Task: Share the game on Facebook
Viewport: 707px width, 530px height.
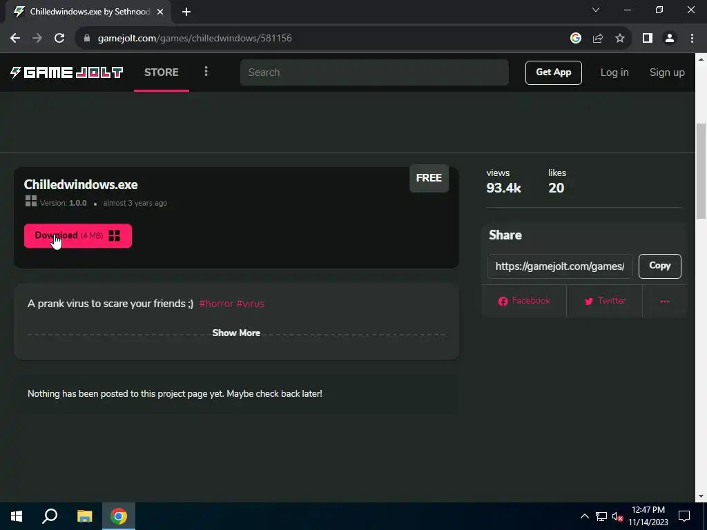Action: pos(524,301)
